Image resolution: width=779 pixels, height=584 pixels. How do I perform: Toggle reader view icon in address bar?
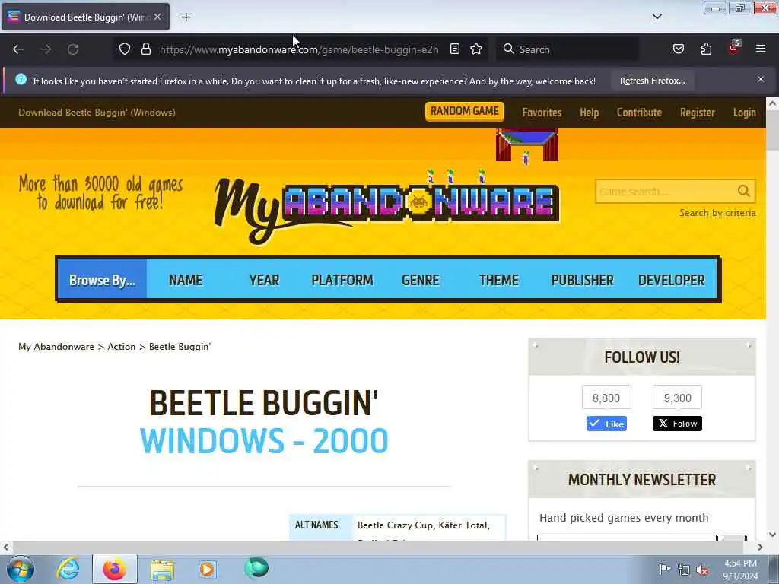coord(455,49)
